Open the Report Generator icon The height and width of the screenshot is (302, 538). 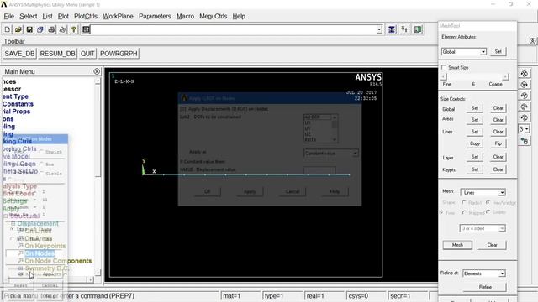pyautogui.click(x=62, y=30)
